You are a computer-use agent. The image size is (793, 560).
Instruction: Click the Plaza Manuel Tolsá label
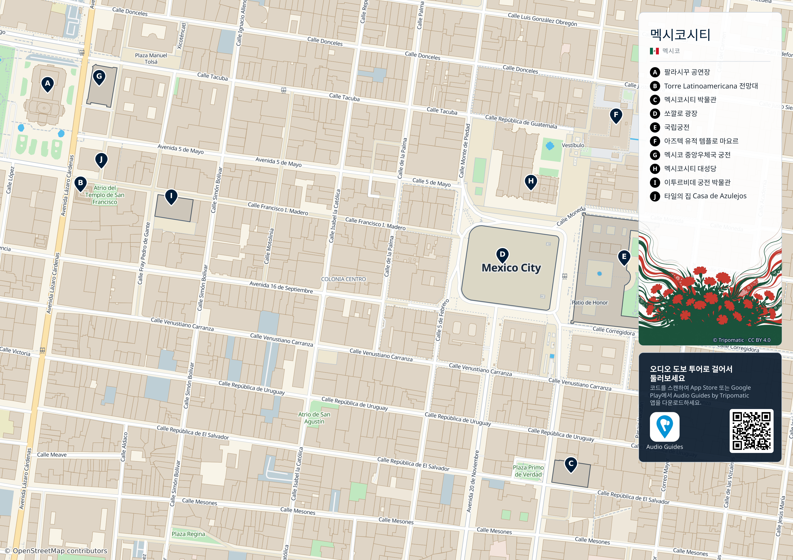coord(151,59)
